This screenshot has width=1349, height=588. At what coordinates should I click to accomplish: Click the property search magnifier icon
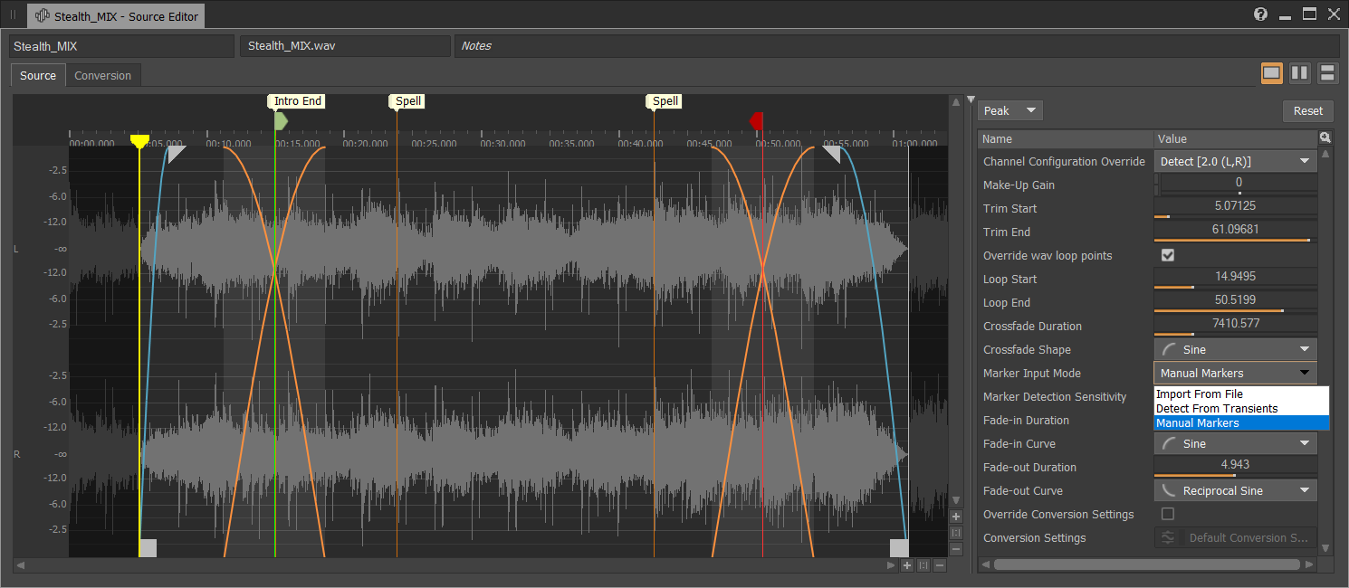(x=1325, y=138)
